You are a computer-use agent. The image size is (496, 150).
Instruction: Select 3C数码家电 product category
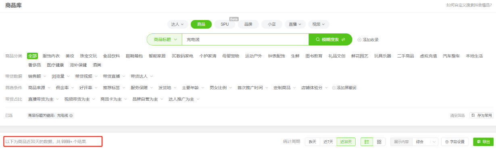[x=183, y=56]
